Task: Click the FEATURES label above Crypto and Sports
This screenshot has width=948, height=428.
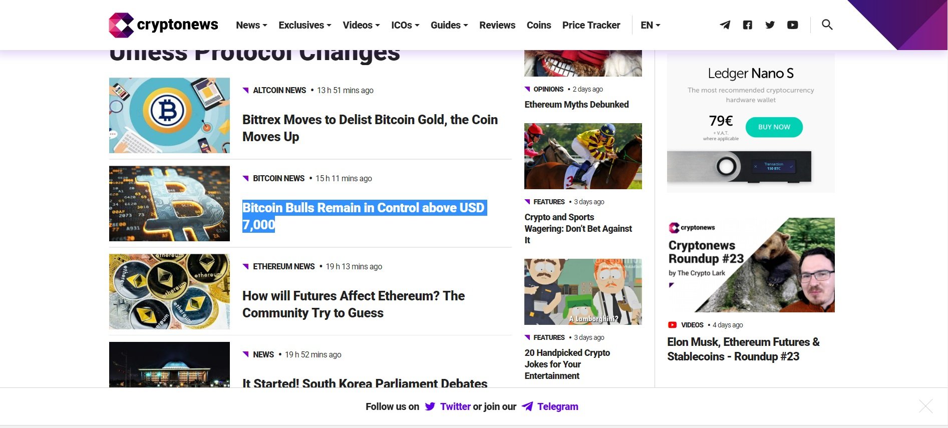Action: (x=549, y=202)
